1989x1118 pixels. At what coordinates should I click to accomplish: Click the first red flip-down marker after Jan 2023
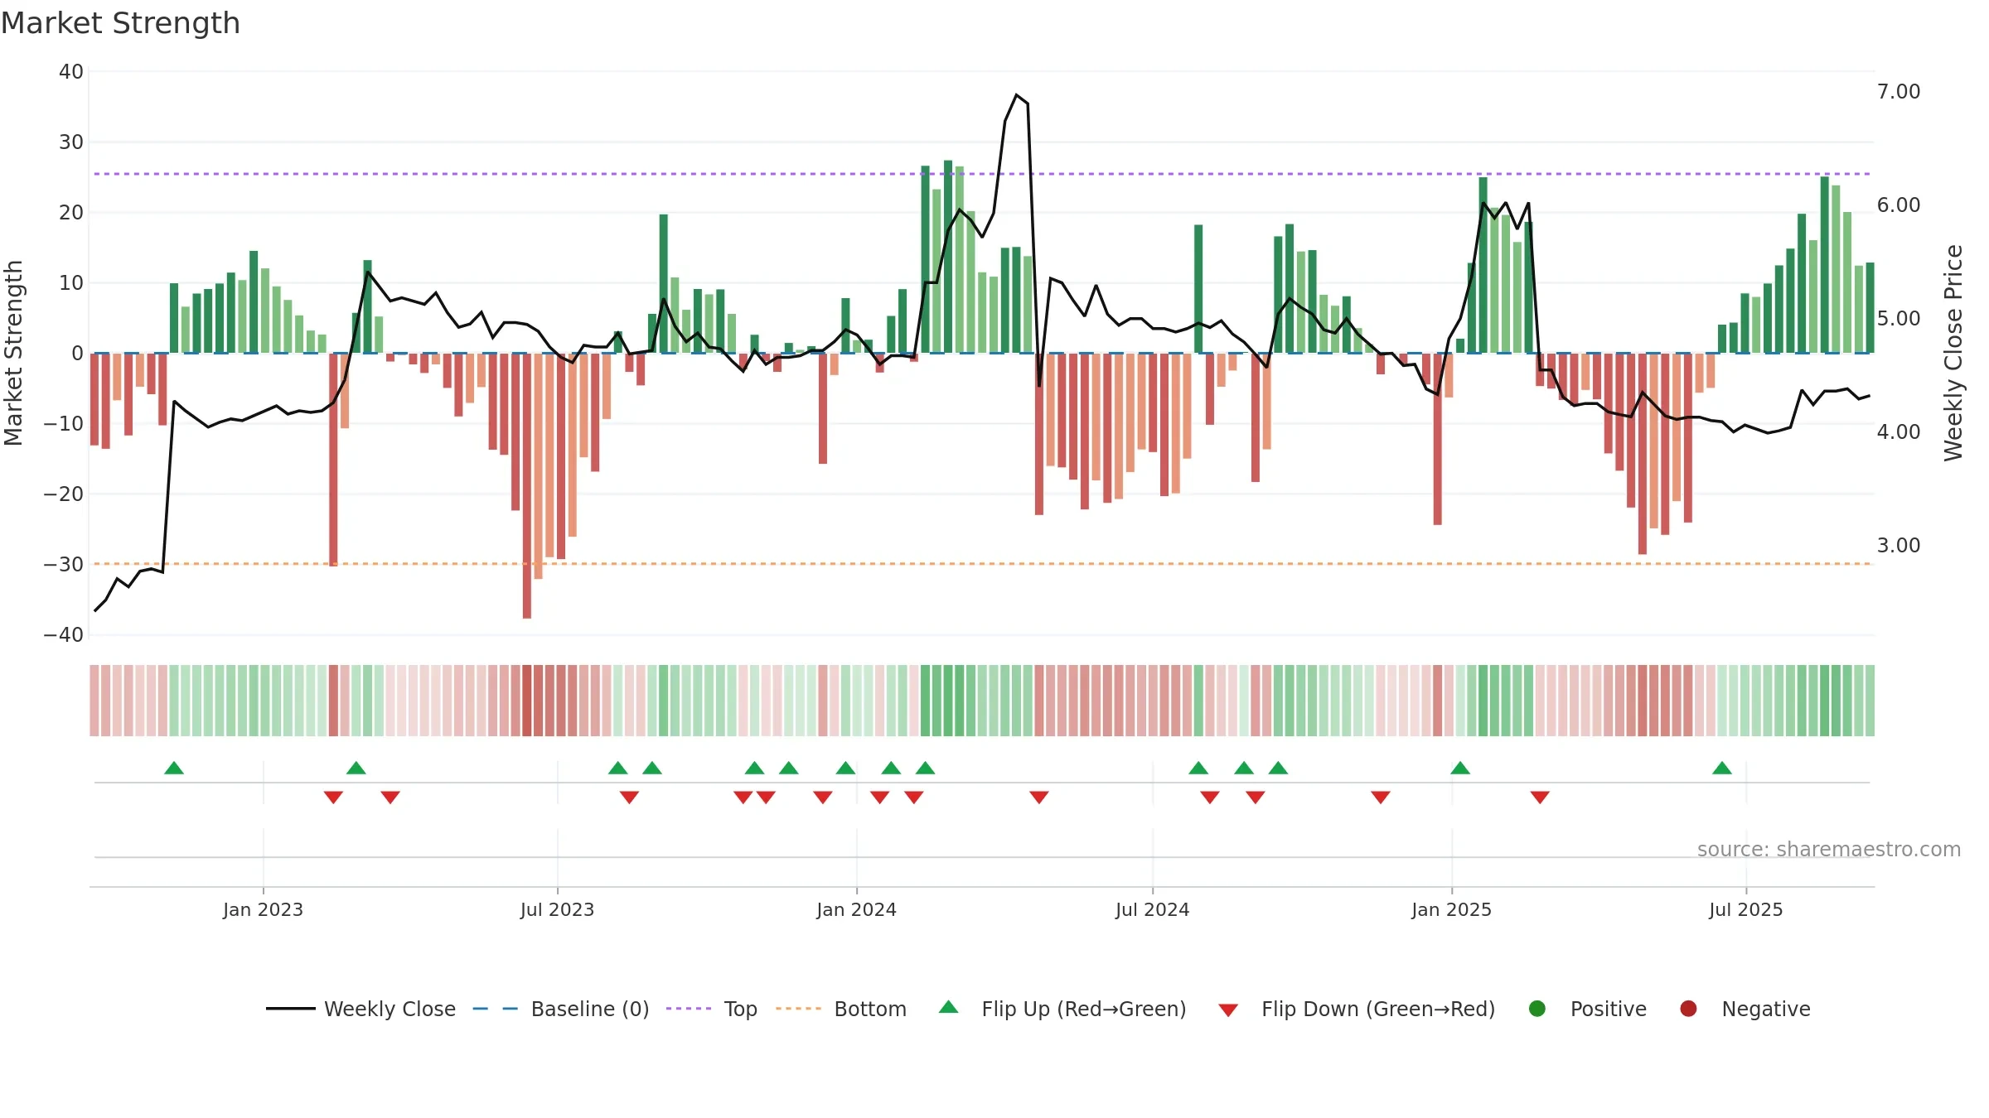click(x=333, y=797)
